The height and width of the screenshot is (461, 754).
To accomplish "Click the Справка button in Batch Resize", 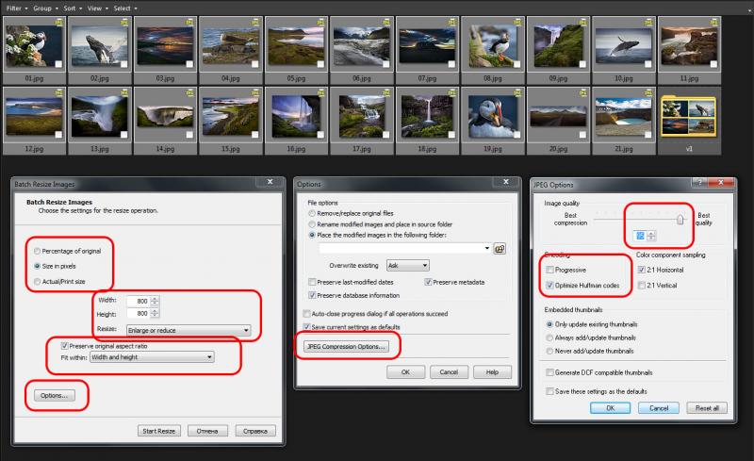I will point(255,431).
